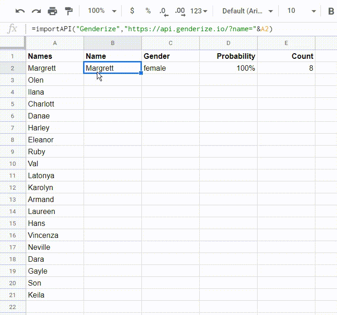Click the 'Count' header cell

286,56
